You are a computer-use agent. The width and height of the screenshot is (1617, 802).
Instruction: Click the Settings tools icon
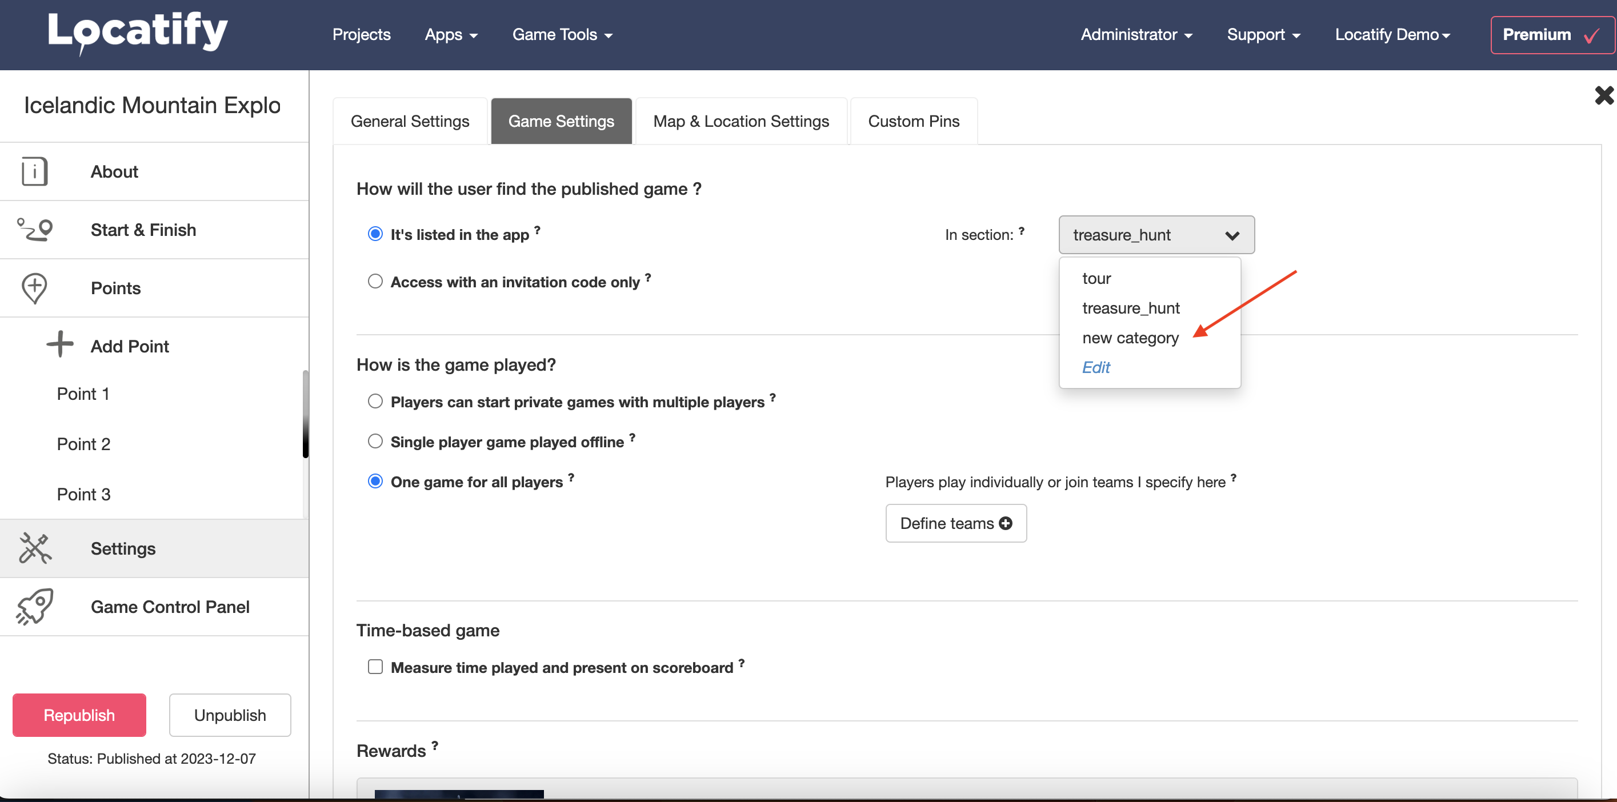point(34,548)
